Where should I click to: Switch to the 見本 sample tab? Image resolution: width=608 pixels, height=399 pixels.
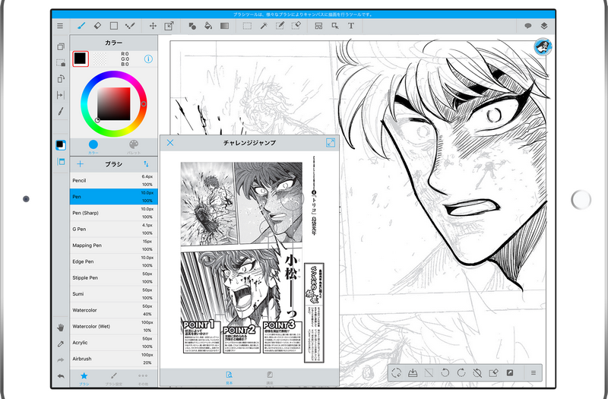point(230,378)
